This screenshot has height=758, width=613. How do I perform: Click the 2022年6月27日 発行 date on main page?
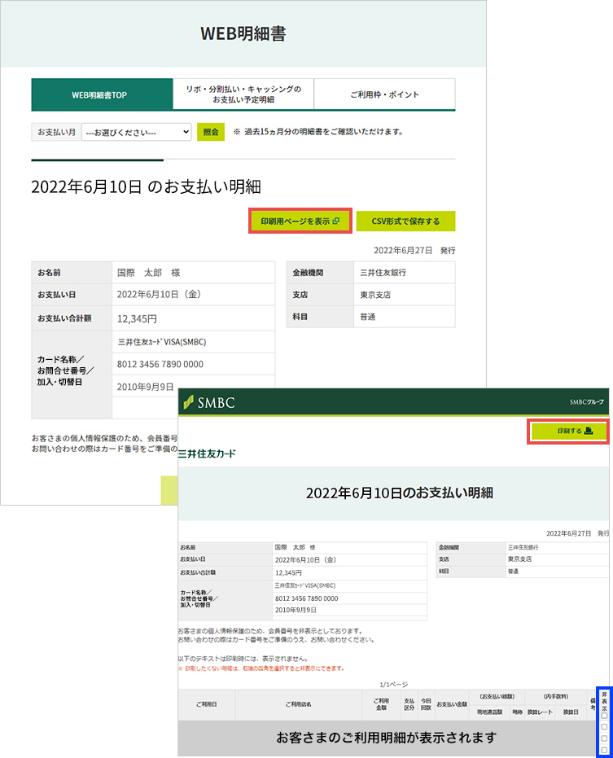414,251
